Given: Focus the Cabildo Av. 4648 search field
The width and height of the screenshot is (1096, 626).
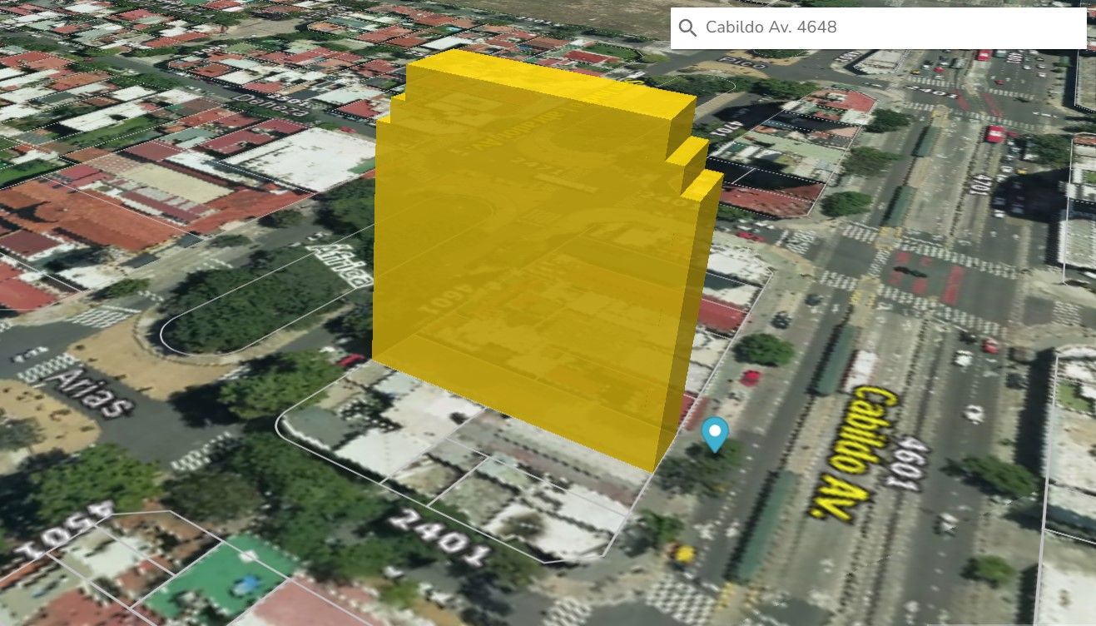Looking at the screenshot, I should 882,28.
